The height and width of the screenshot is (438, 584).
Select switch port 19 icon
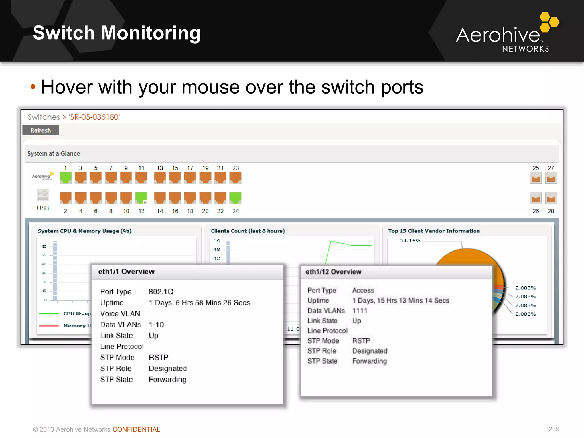(x=205, y=178)
